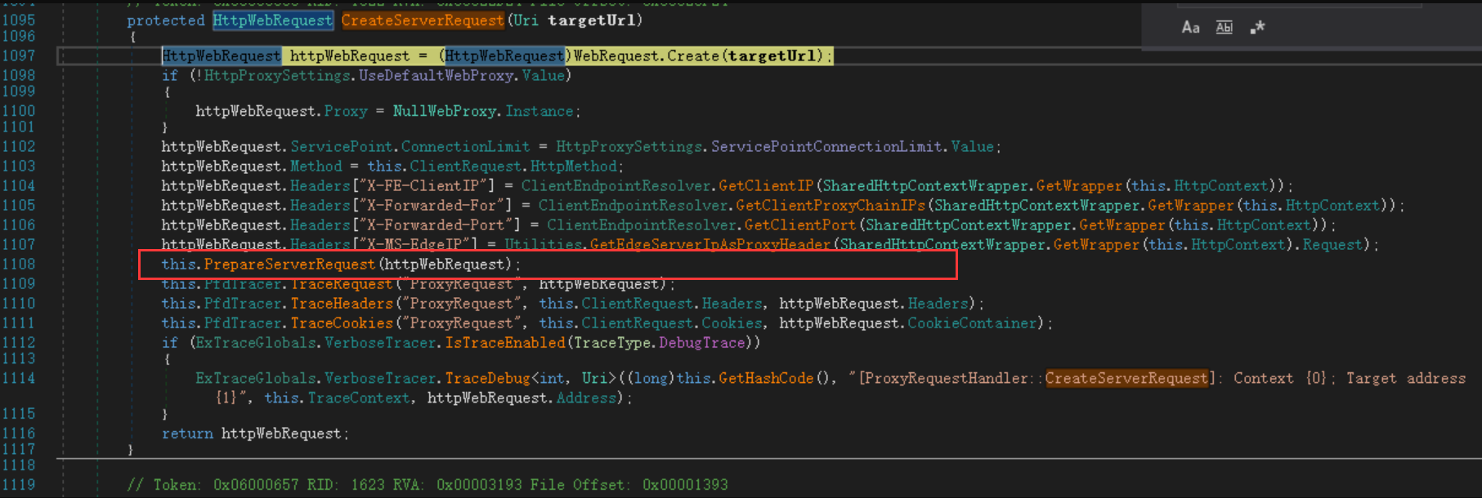Screen dimensions: 1482x498
Task: Navigate to the GetClientIP method
Action: 766,186
